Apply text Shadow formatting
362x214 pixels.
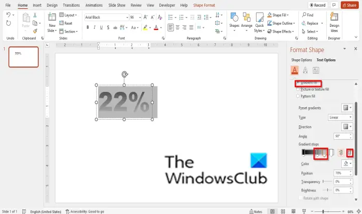coord(108,28)
